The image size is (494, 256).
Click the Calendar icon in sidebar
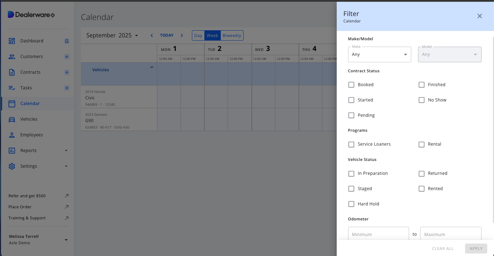tap(12, 104)
